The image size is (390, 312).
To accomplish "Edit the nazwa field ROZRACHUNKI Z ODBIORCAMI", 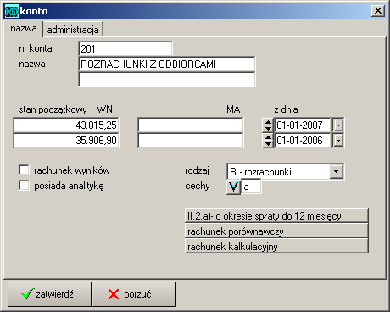I will click(167, 64).
